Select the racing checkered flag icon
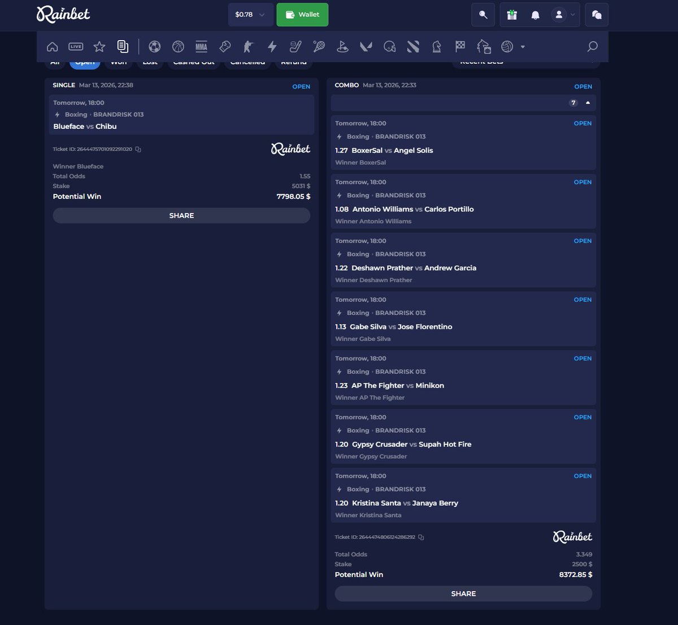 [460, 47]
